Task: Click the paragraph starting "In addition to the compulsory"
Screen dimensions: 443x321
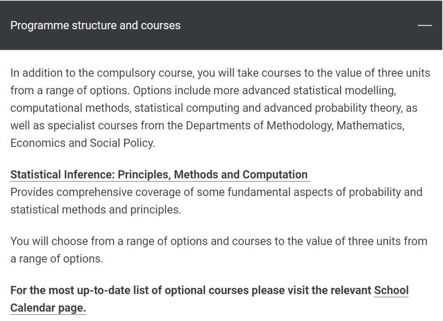Action: click(220, 108)
